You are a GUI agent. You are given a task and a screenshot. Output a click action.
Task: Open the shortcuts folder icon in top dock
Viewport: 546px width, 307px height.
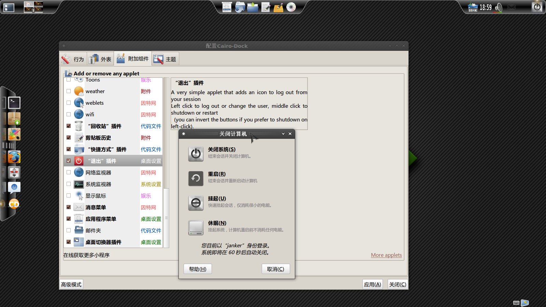(x=240, y=7)
